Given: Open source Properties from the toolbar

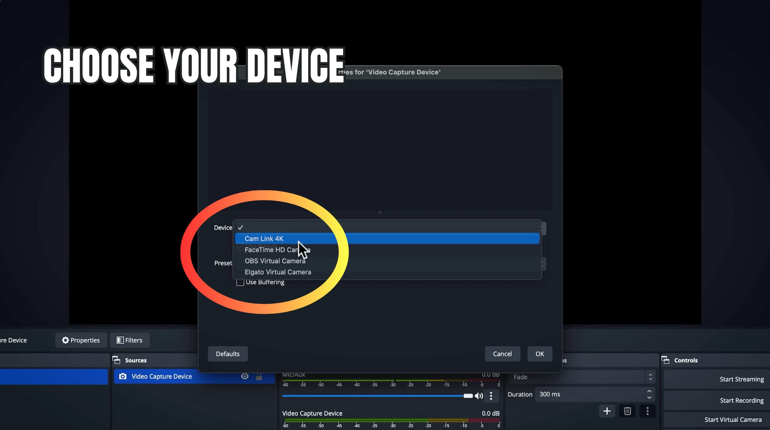Looking at the screenshot, I should (81, 340).
